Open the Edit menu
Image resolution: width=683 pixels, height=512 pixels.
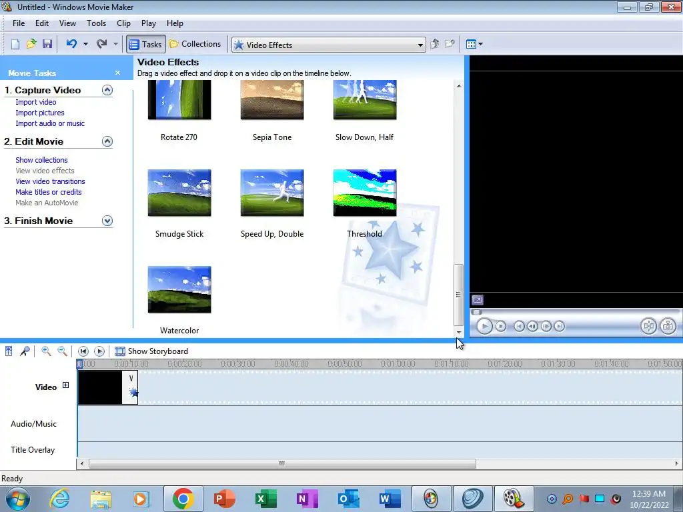point(42,23)
